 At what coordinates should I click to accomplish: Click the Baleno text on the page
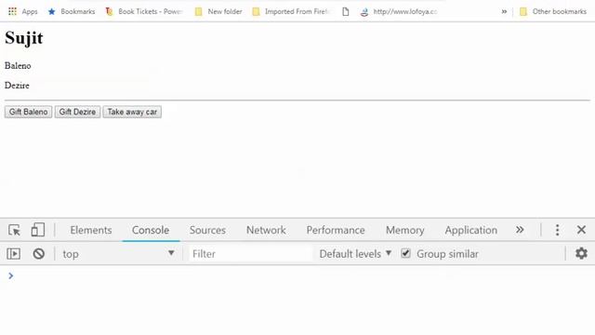[x=18, y=66]
